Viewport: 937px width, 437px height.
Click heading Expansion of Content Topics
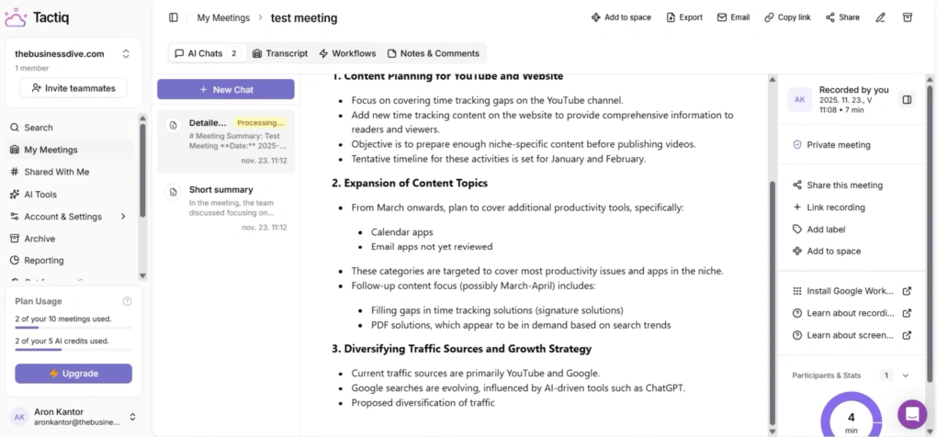(x=410, y=184)
